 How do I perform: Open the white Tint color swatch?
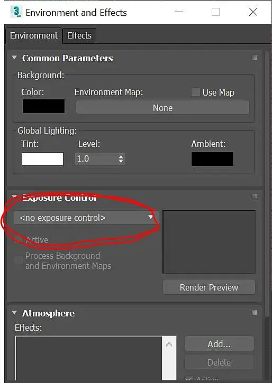tap(42, 159)
